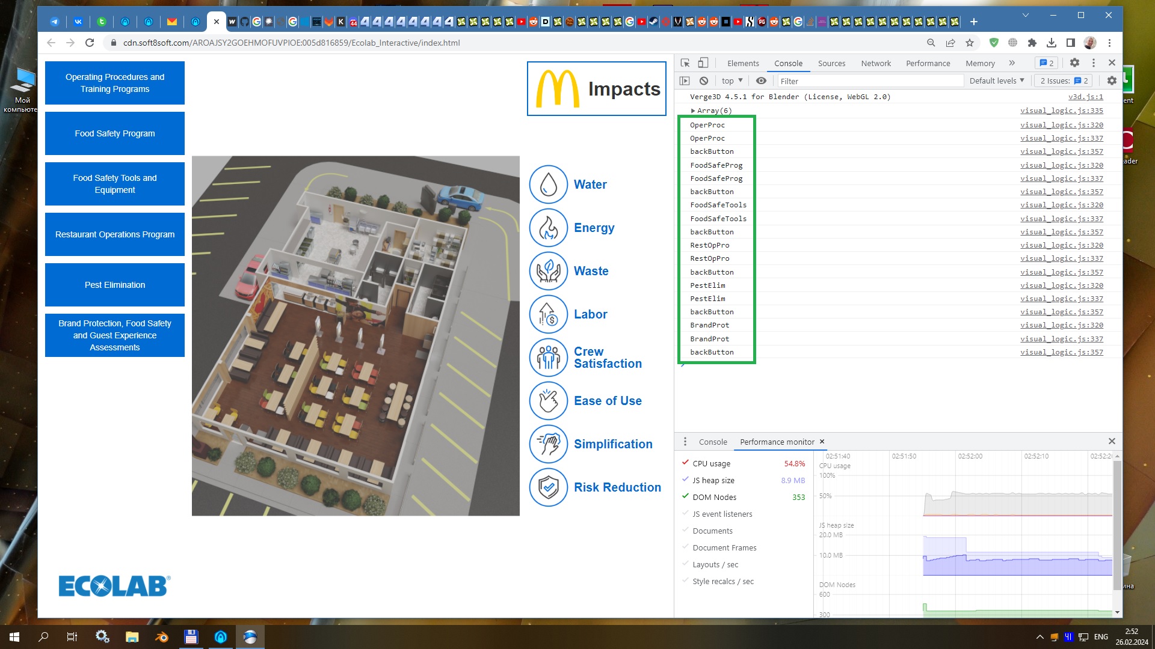This screenshot has width=1155, height=649.
Task: Open Operating Procedures and Training Programs
Action: point(115,83)
